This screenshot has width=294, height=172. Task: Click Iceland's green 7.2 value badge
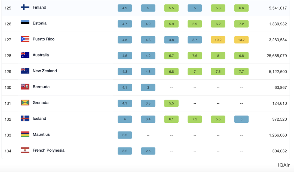[x=195, y=119]
